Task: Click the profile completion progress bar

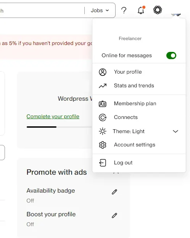Action: tap(59, 127)
